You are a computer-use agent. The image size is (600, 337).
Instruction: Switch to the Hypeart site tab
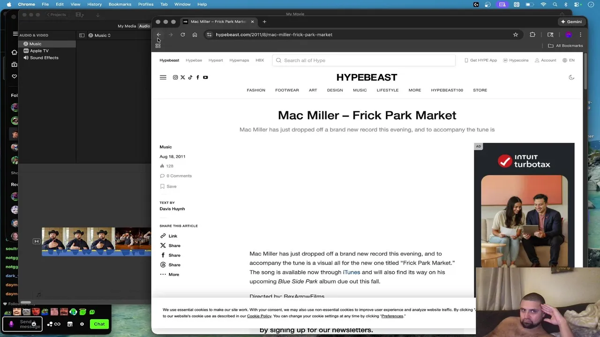(216, 60)
